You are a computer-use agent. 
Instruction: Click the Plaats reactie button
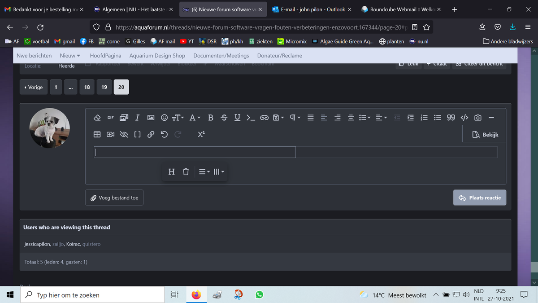coord(480,198)
